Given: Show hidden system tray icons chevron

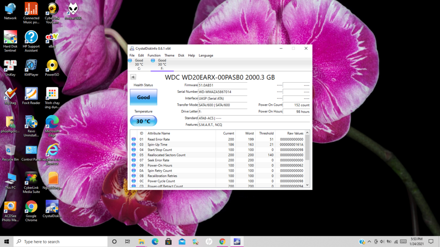Looking at the screenshot, I should pyautogui.click(x=369, y=242).
